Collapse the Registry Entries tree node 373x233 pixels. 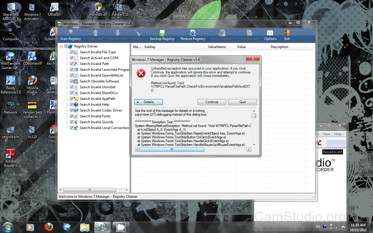click(61, 46)
